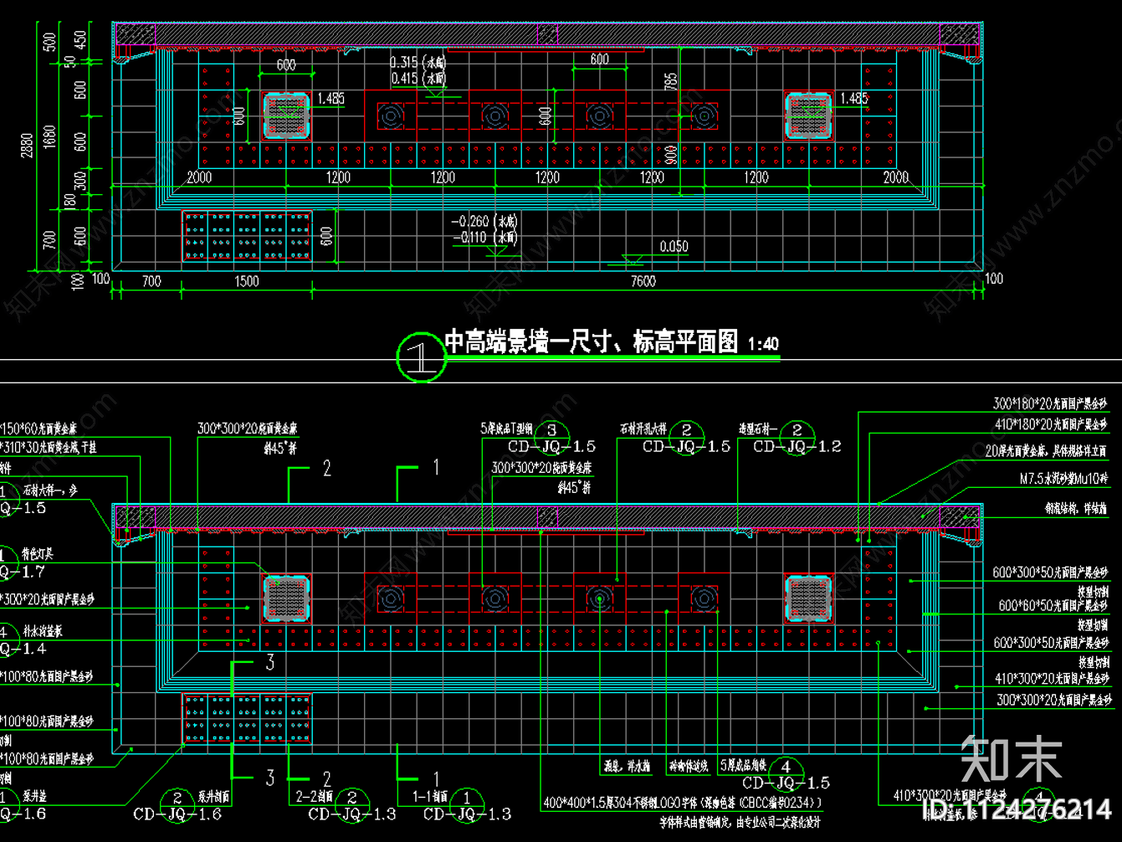Select the 450 dimension at top left

point(80,39)
